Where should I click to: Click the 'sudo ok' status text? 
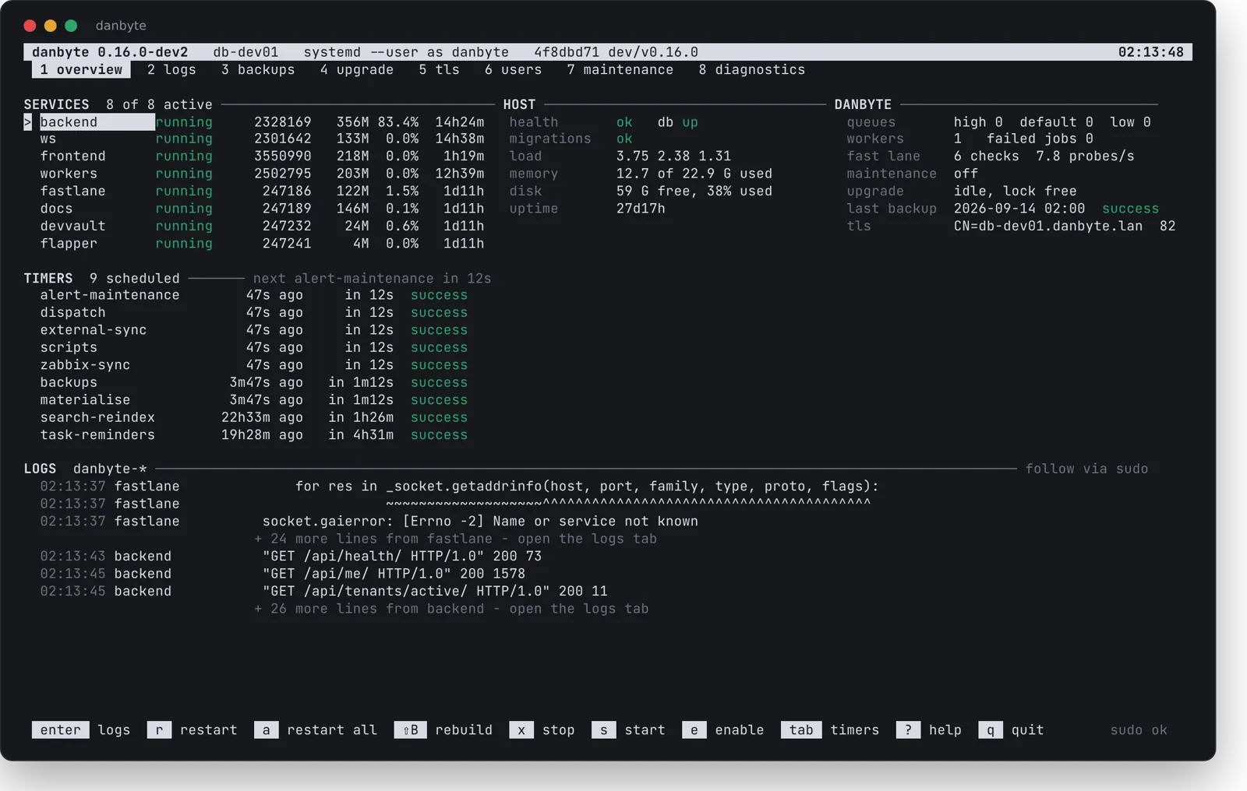[1139, 730]
